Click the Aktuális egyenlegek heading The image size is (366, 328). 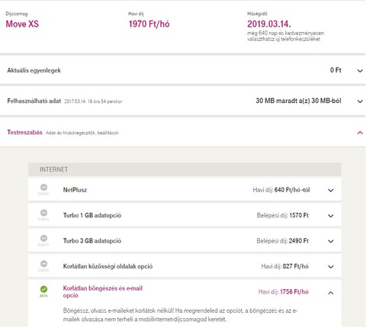34,70
